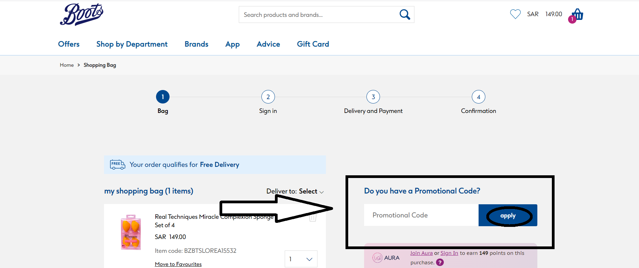The height and width of the screenshot is (268, 639).
Task: Open the item quantity dropdown
Action: pyautogui.click(x=301, y=259)
